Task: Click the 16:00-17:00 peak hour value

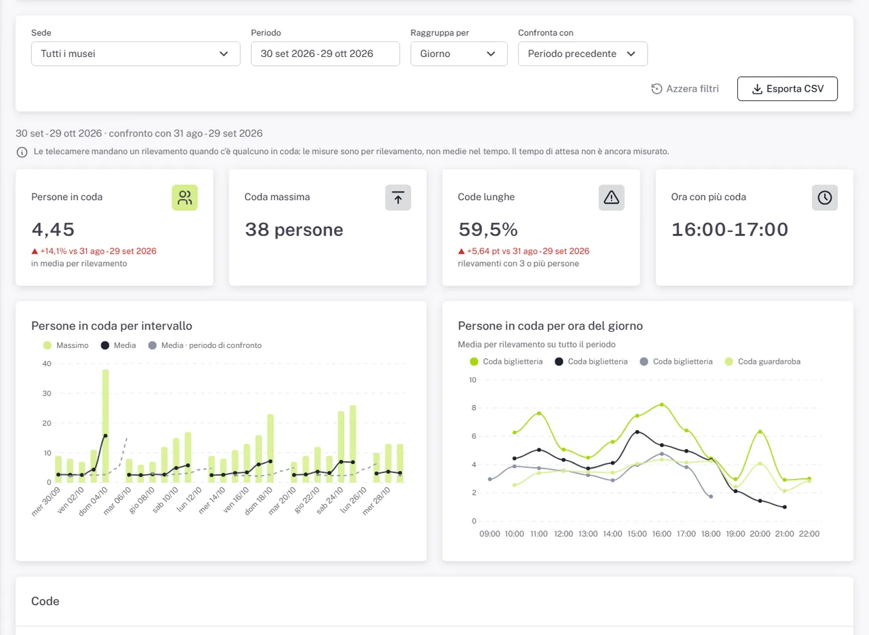Action: 730,229
